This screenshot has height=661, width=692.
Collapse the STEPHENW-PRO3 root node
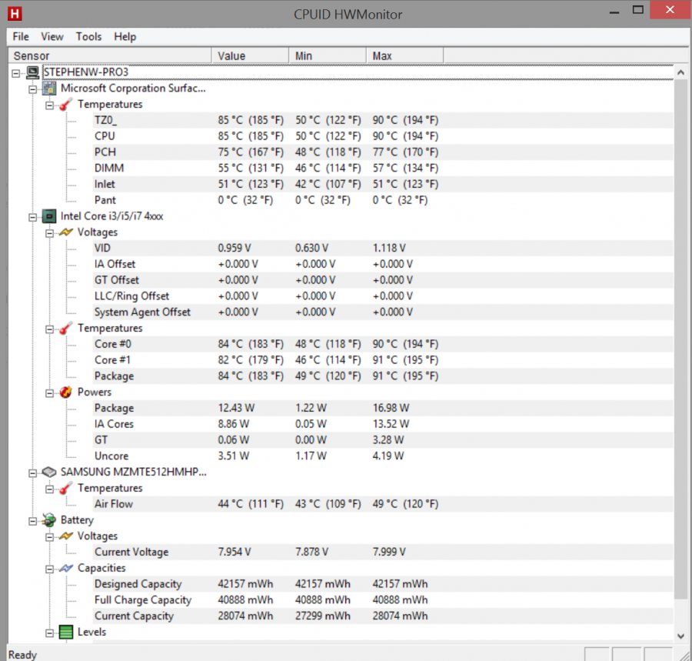click(x=16, y=72)
